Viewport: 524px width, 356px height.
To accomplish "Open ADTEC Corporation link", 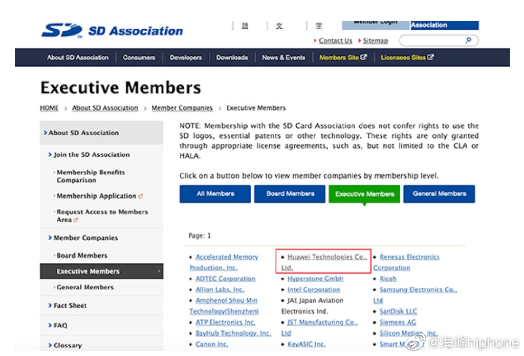I will coord(225,279).
